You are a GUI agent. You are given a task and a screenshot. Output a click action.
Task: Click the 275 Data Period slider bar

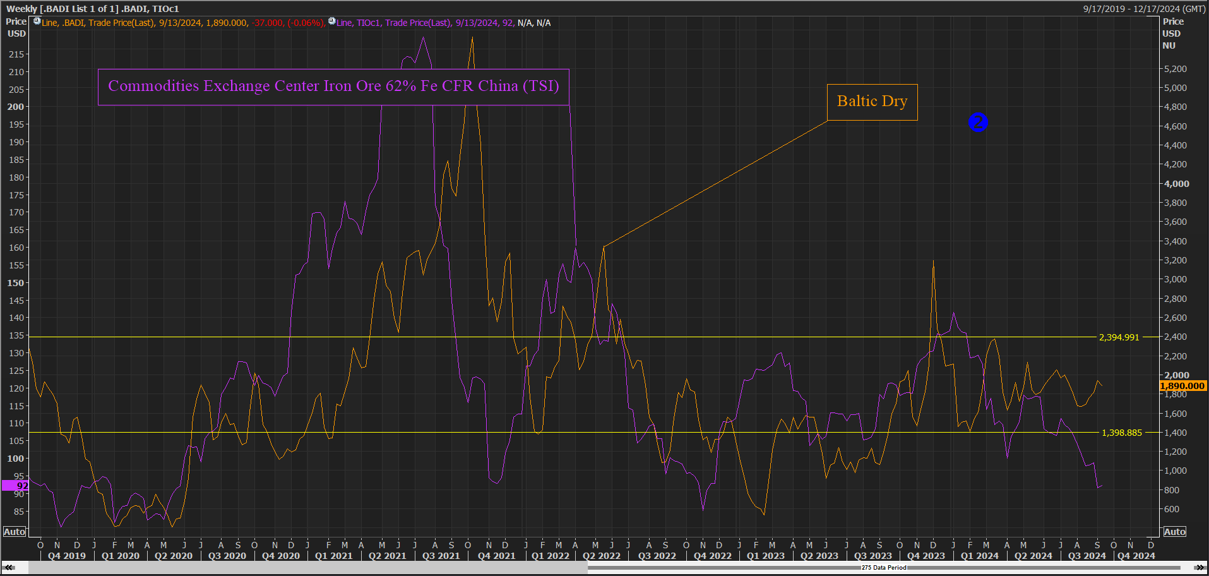pos(884,567)
